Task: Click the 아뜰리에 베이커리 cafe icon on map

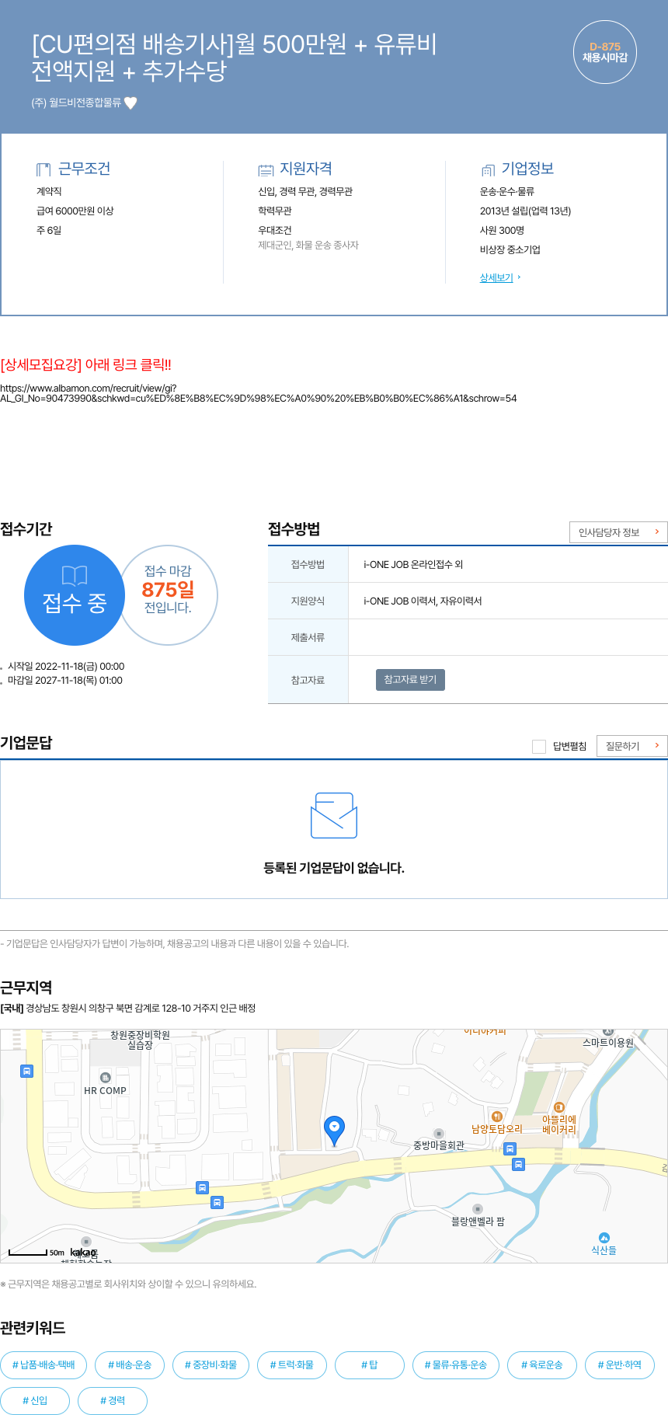Action: coord(559,1107)
